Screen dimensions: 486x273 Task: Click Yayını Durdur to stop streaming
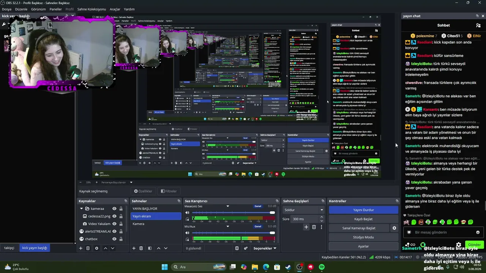363,210
